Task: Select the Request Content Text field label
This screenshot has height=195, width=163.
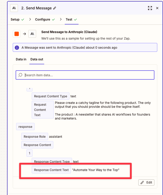Action: [x=43, y=110]
